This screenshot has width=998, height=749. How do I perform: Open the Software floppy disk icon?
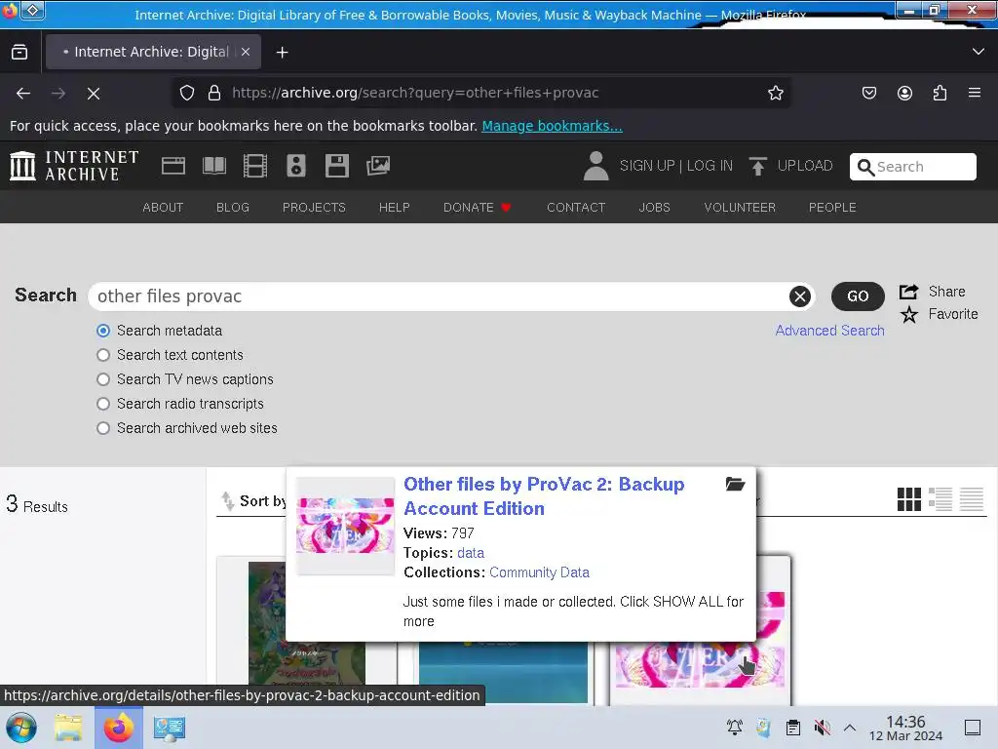tap(336, 166)
